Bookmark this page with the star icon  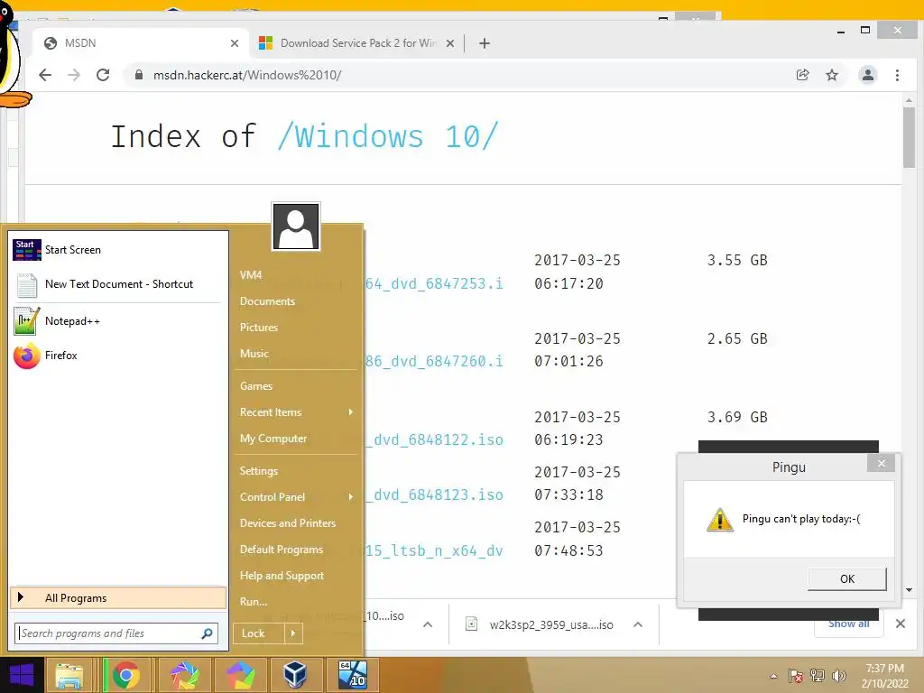[831, 75]
